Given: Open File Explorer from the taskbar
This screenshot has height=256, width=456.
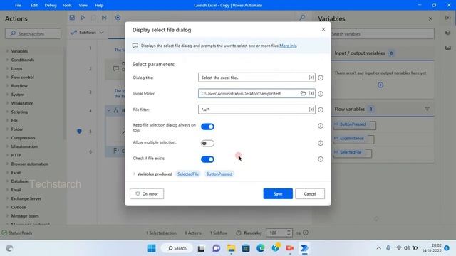Looking at the screenshot, I should point(231,248).
